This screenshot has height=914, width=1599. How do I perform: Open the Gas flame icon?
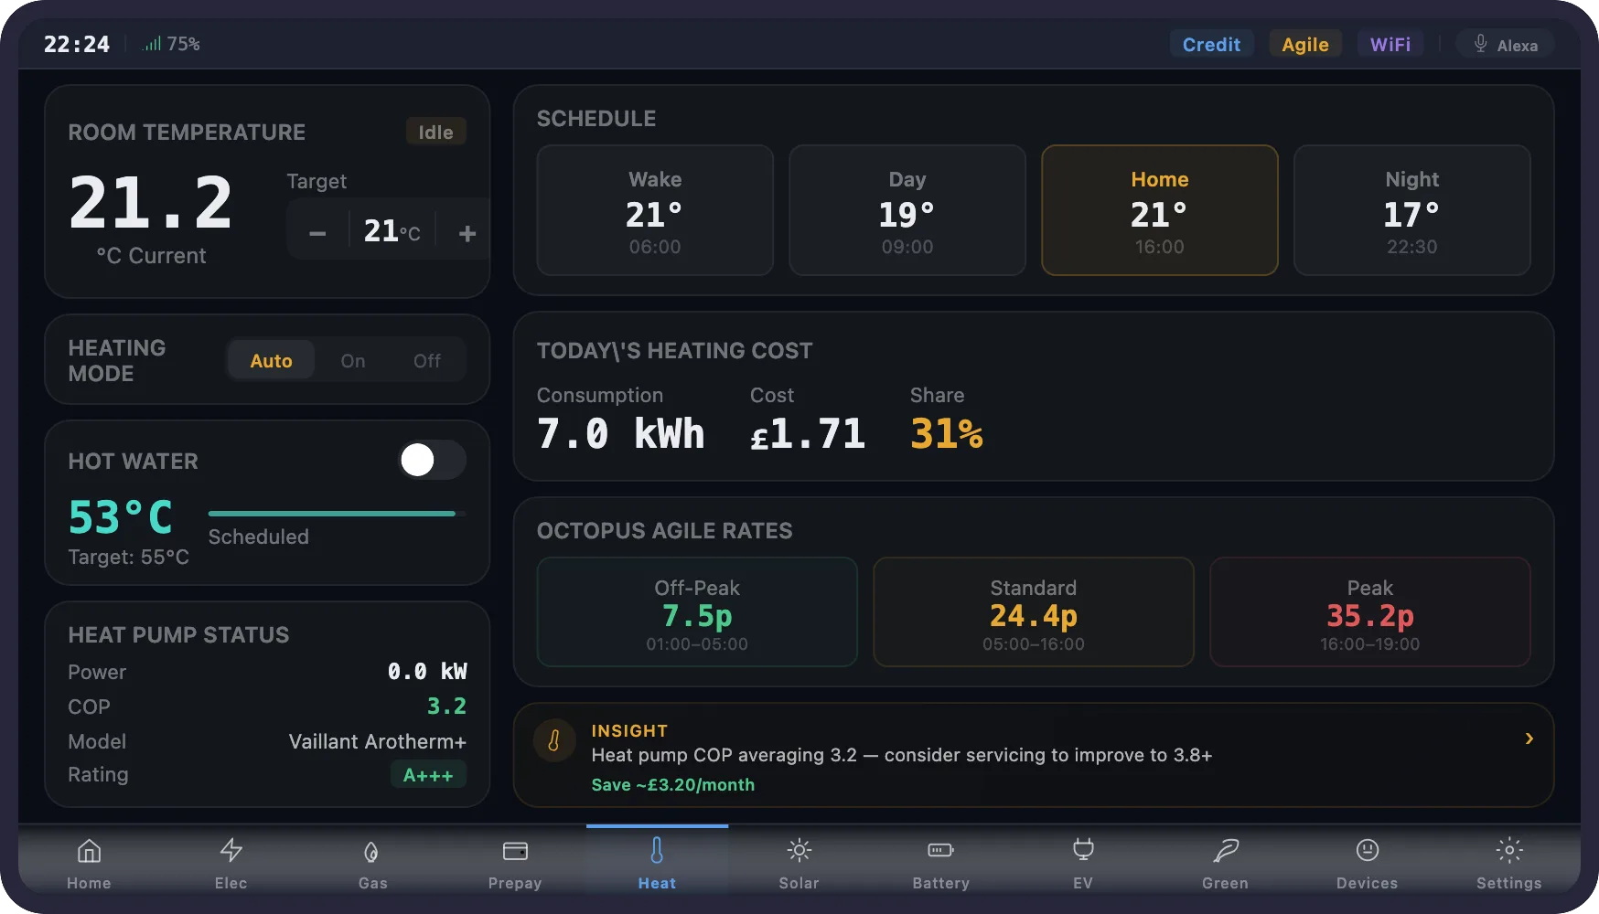coord(372,851)
